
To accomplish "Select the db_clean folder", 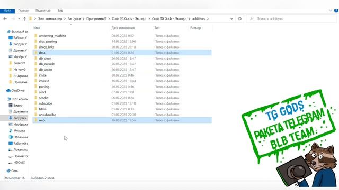I will (45, 59).
